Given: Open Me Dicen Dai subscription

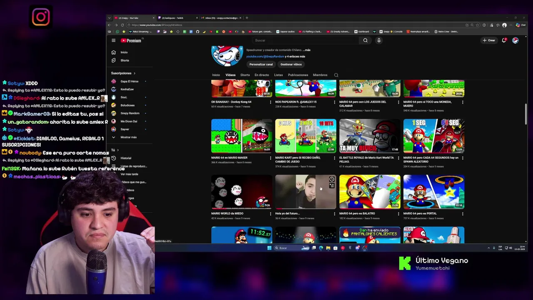Looking at the screenshot, I should pyautogui.click(x=129, y=121).
